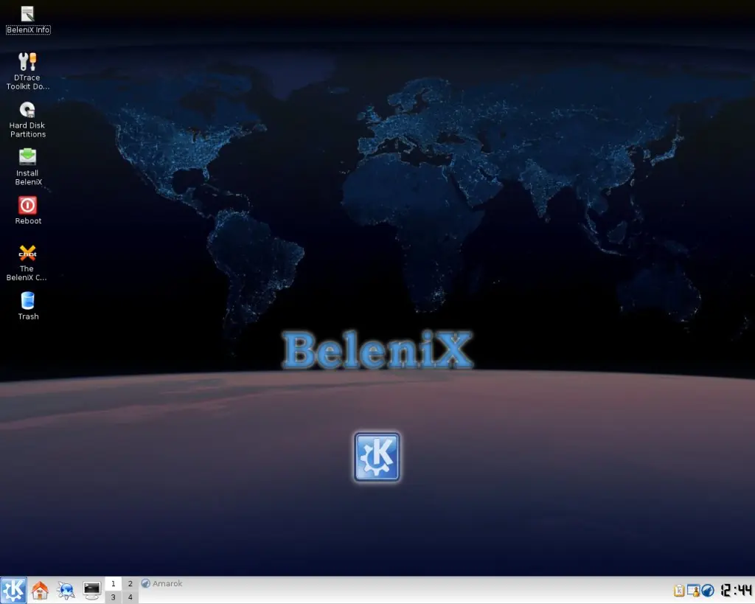This screenshot has height=604, width=755.
Task: Return to virtual desktop 1
Action: click(x=113, y=583)
